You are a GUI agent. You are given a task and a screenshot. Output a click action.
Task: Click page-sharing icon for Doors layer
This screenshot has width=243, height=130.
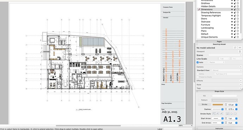click(x=238, y=19)
